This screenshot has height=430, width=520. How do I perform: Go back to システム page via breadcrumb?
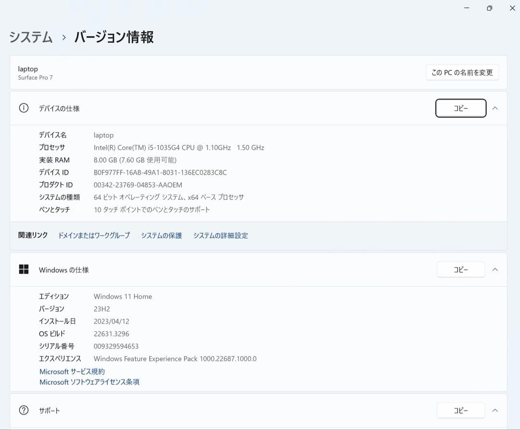(x=31, y=37)
